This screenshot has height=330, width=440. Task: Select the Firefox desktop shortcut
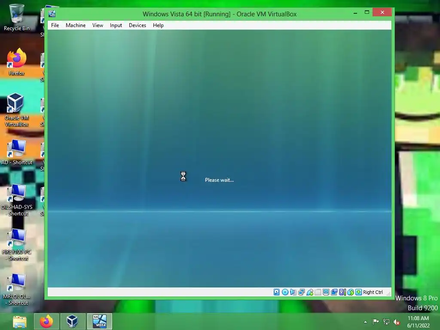pos(17,62)
